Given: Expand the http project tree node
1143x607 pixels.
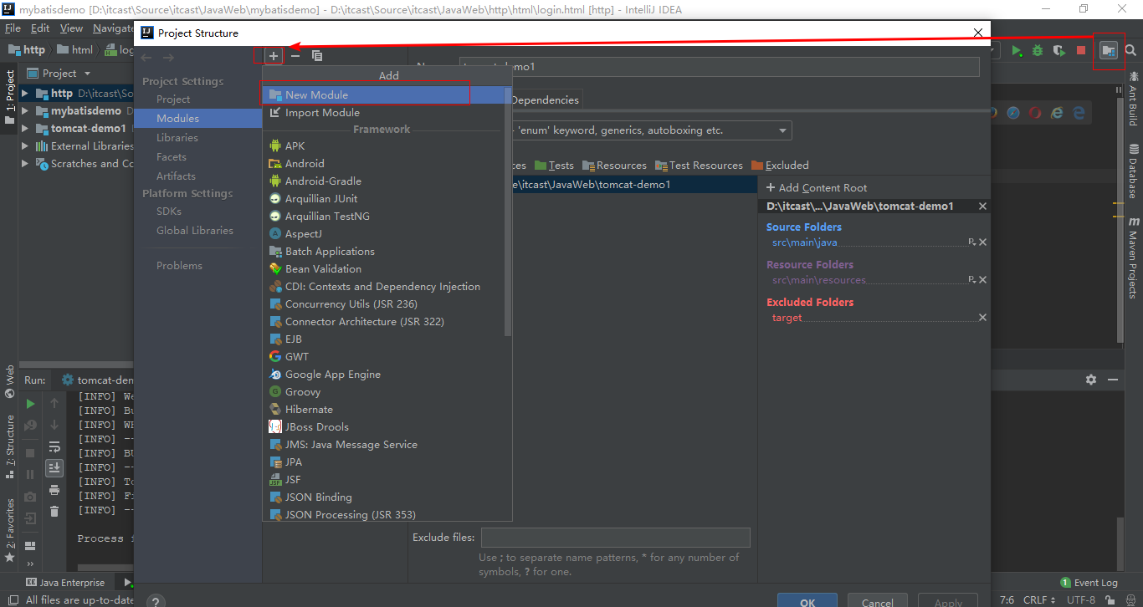Looking at the screenshot, I should [x=25, y=94].
